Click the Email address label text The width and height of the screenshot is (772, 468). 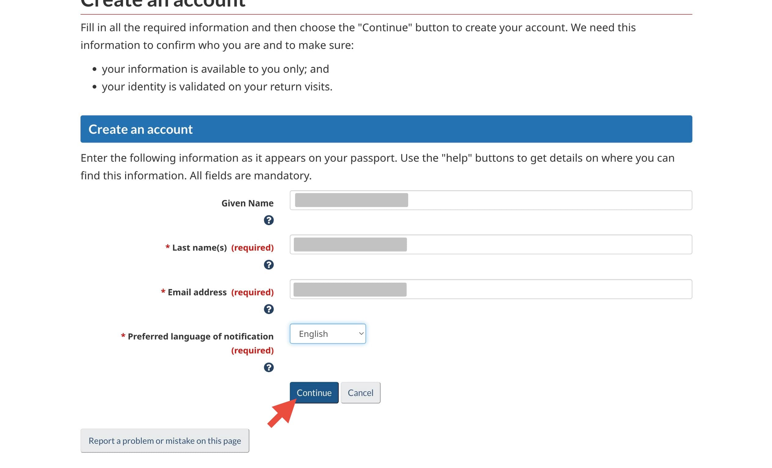tap(197, 292)
